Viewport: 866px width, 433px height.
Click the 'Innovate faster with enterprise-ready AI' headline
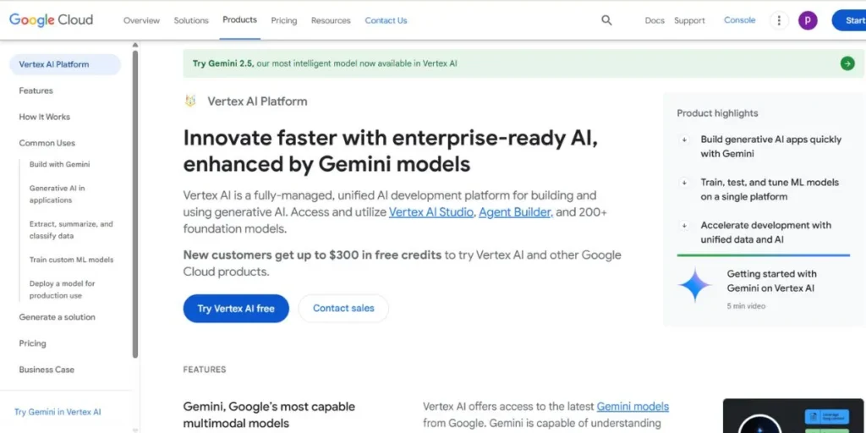pos(391,151)
